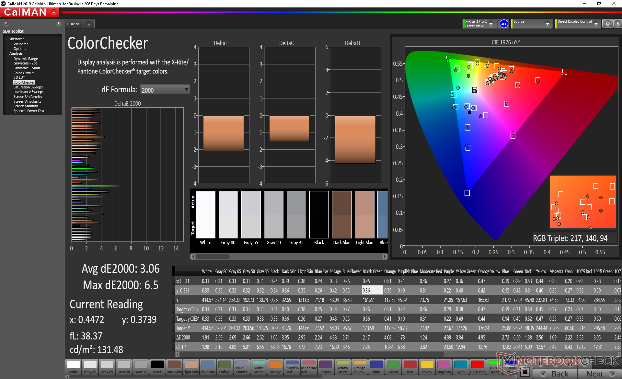Switch to the History 1 tab
Viewport: 622px width, 379px height.
point(74,24)
